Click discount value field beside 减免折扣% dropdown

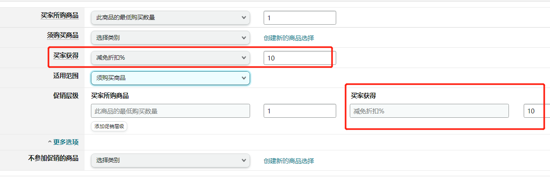click(x=300, y=58)
